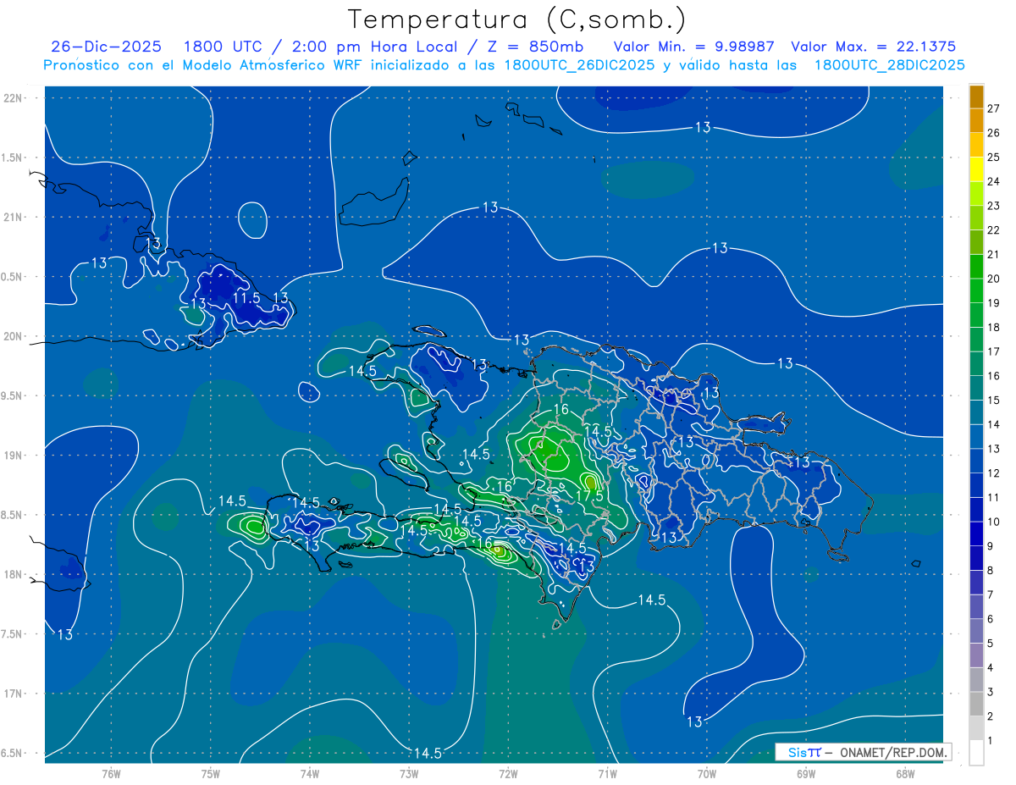Click the color scale label '9'

tap(991, 546)
